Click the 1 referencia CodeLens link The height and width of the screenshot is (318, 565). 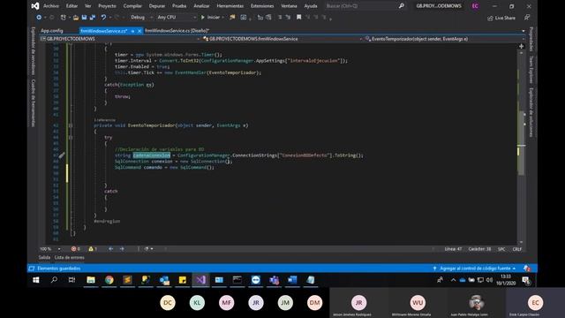[x=104, y=120]
